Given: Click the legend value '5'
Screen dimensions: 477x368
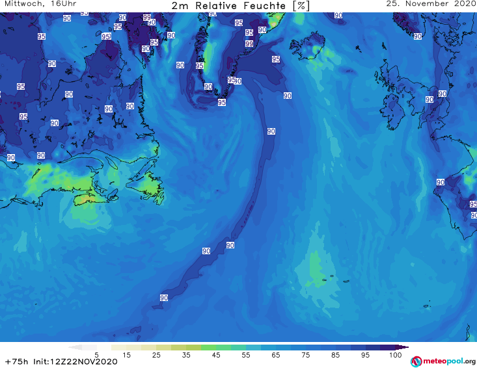Looking at the screenshot, I should pyautogui.click(x=96, y=355).
